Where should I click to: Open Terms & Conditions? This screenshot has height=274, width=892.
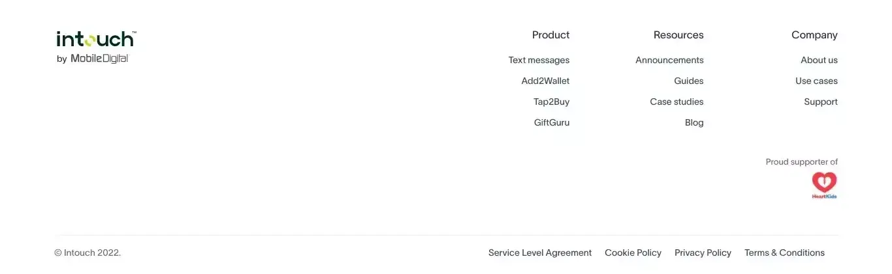784,253
